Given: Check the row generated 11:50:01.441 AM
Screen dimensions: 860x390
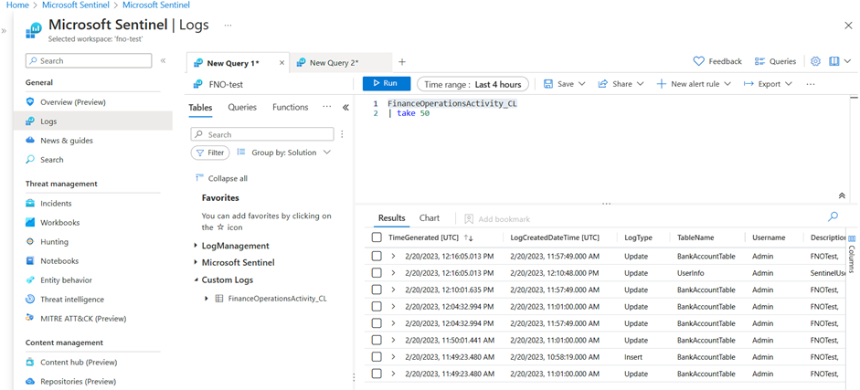Looking at the screenshot, I should coord(377,340).
